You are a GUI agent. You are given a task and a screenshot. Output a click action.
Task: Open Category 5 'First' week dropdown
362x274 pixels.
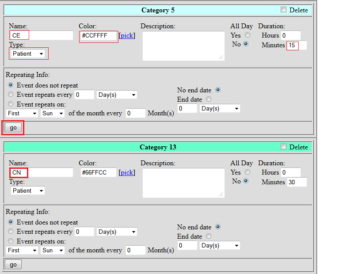tap(23, 113)
